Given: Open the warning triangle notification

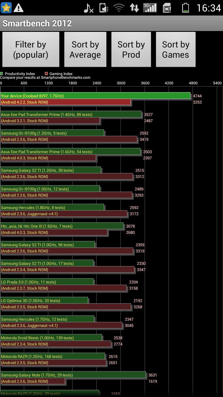Looking at the screenshot, I should (19, 8).
